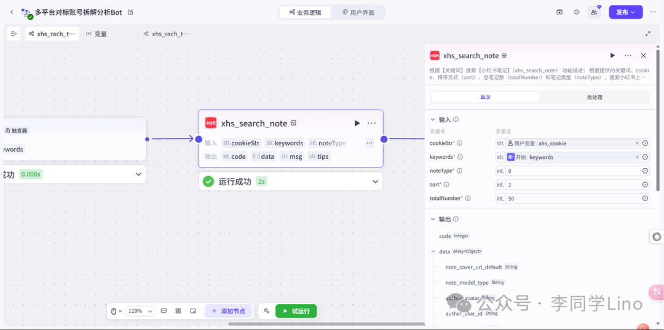
Task: Switch to 业务逻辑 tab
Action: click(x=305, y=12)
